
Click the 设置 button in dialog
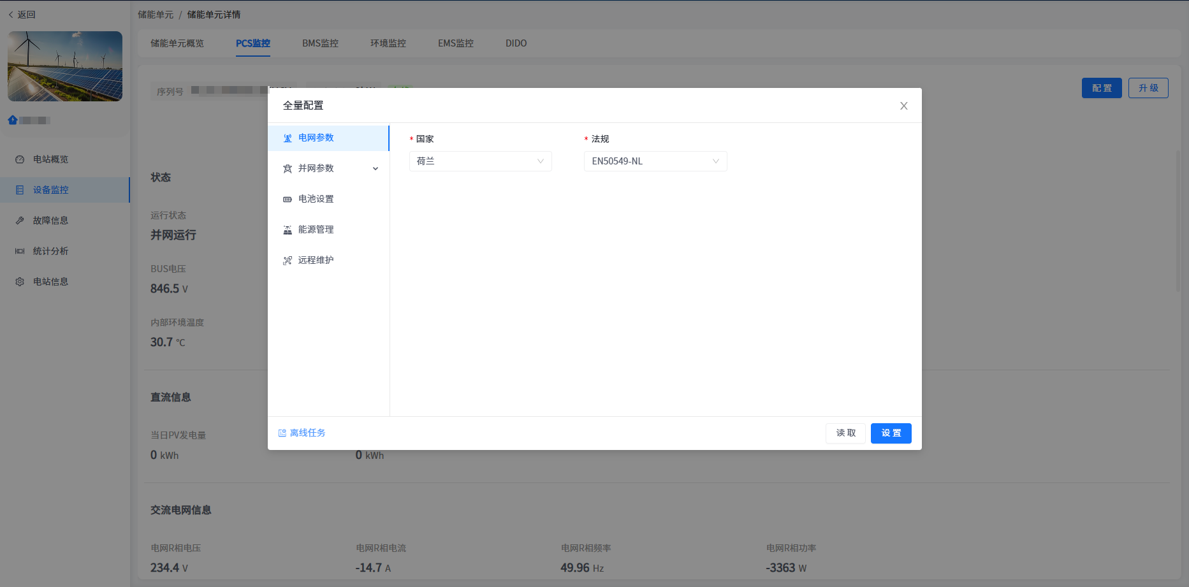[891, 433]
